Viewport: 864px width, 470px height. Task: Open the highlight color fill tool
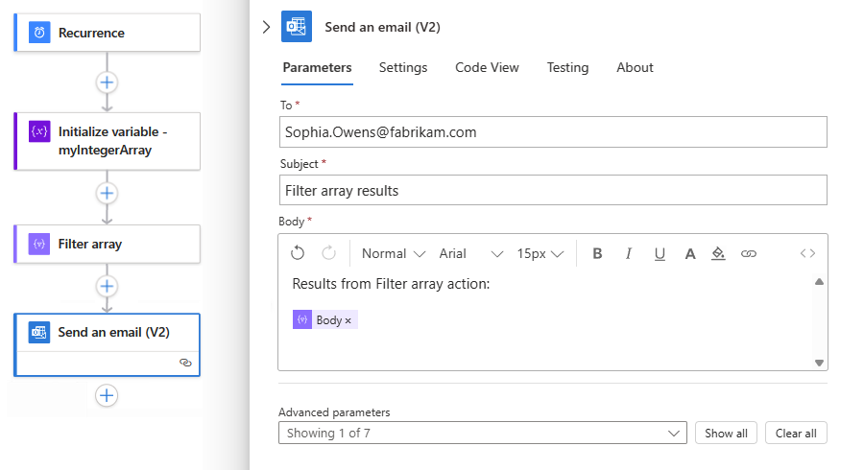pyautogui.click(x=718, y=253)
